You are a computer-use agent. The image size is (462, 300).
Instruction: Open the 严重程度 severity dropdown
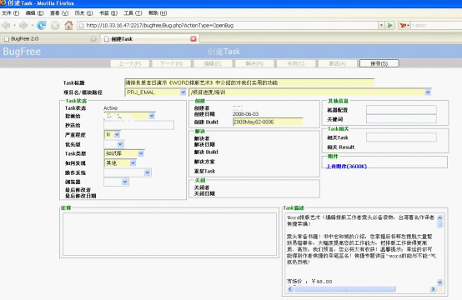112,134
